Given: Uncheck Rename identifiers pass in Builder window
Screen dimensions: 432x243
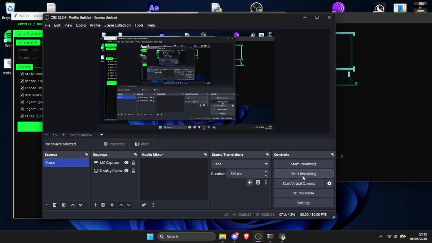Looking at the screenshot, I should click(22, 81).
